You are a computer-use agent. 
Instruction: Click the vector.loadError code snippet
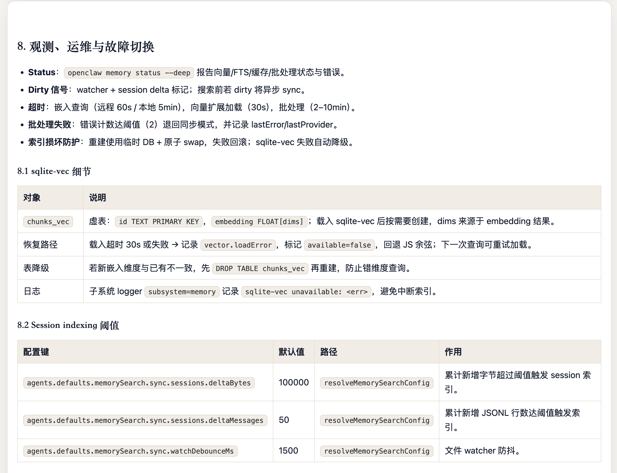tap(238, 245)
